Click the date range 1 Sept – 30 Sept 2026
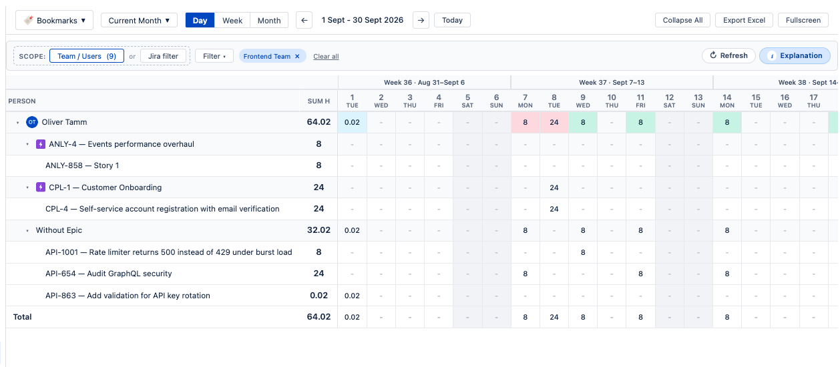The image size is (840, 367). 363,20
